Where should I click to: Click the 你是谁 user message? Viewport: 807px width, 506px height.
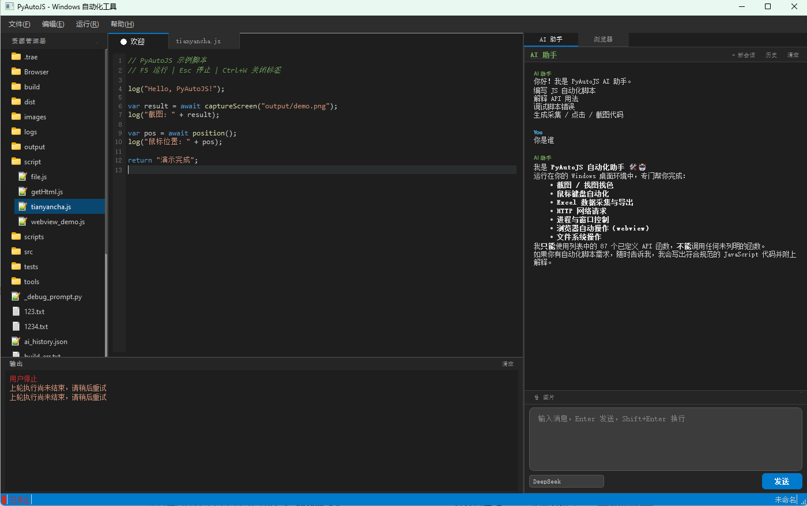tap(544, 140)
